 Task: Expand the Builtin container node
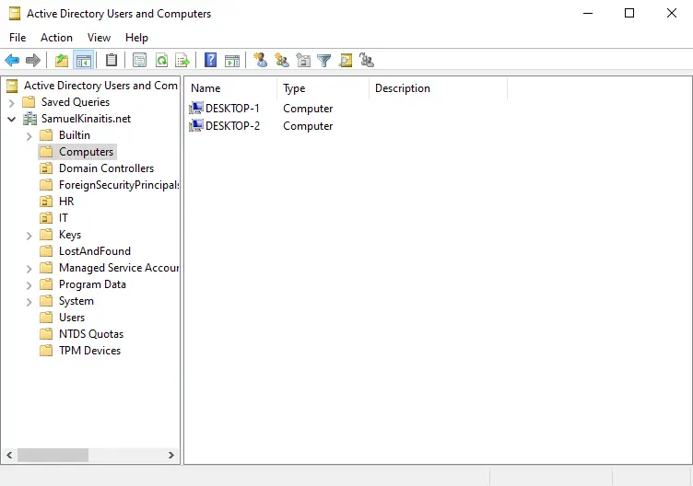(x=29, y=135)
